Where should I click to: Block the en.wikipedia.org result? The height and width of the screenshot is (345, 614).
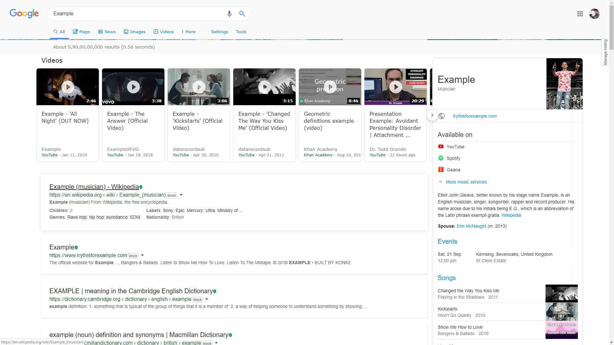172,195
